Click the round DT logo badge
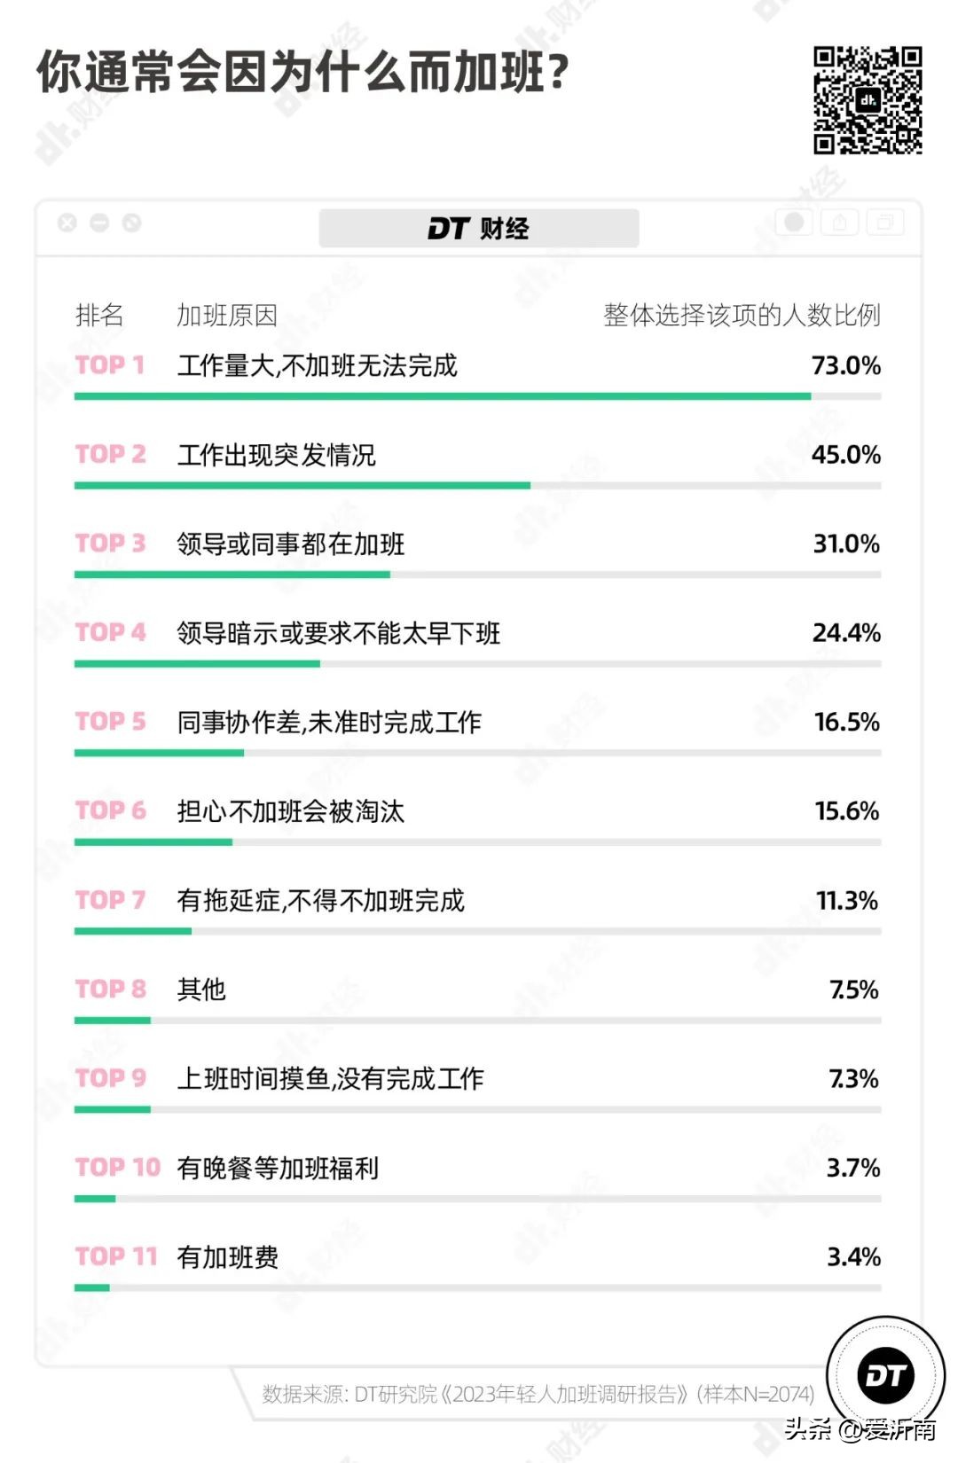Screen dimensions: 958x1463 coord(885,1375)
